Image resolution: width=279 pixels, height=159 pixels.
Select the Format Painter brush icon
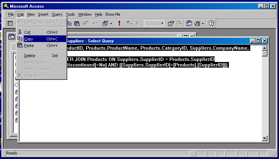tap(85, 23)
